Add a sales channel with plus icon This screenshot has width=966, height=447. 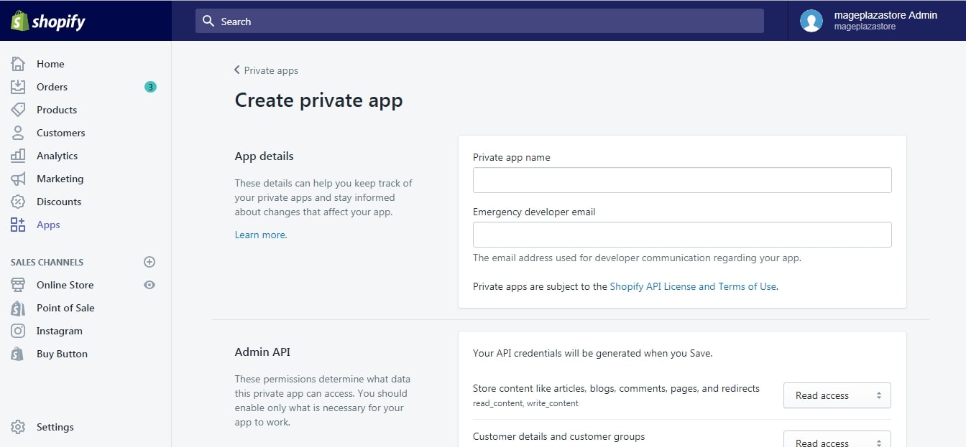pos(149,262)
